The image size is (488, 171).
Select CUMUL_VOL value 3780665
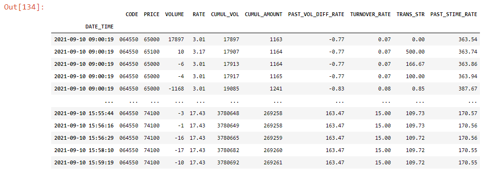point(228,138)
